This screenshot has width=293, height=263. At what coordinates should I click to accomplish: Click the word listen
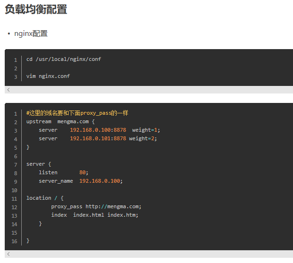coord(48,172)
